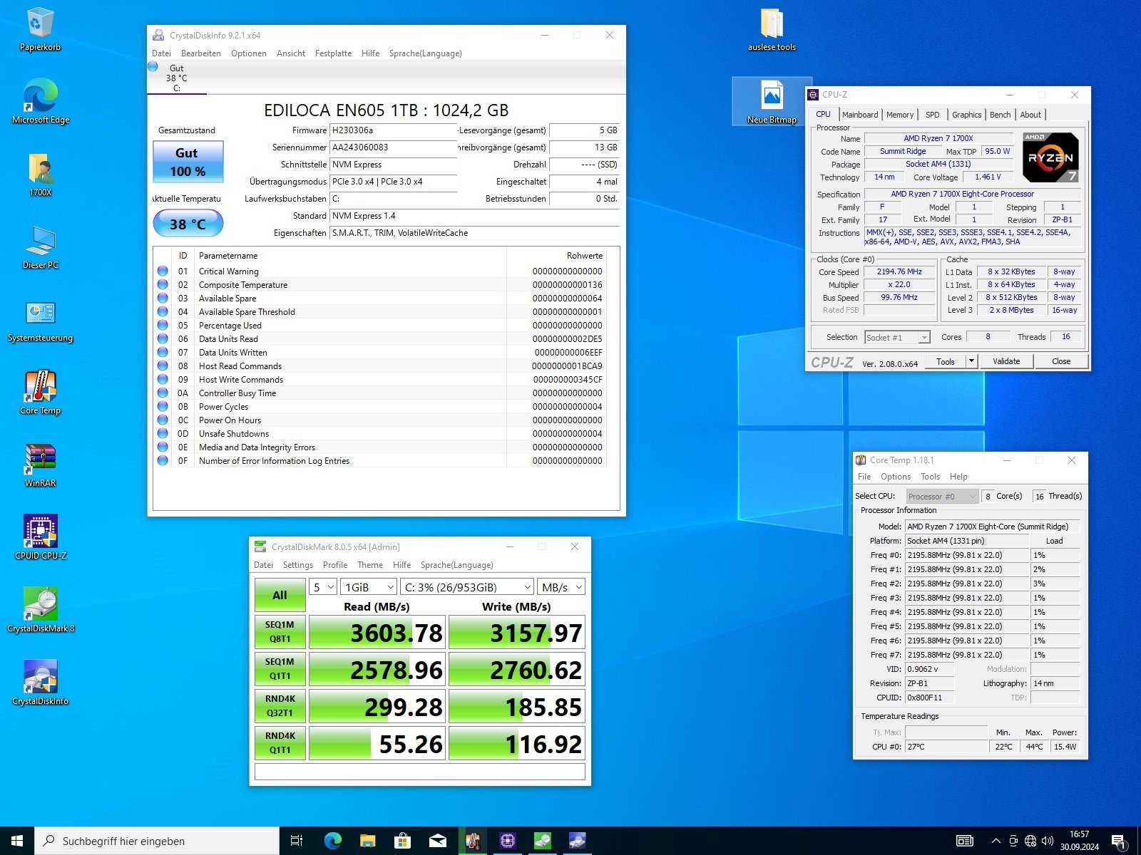Image resolution: width=1141 pixels, height=855 pixels.
Task: Click the Windows search box
Action: pyautogui.click(x=157, y=841)
